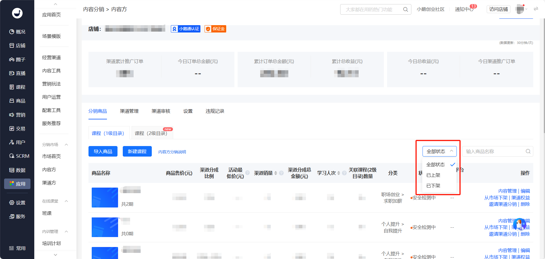The image size is (545, 259).
Task: Sort table by 学习人次 column
Action: pos(339,173)
